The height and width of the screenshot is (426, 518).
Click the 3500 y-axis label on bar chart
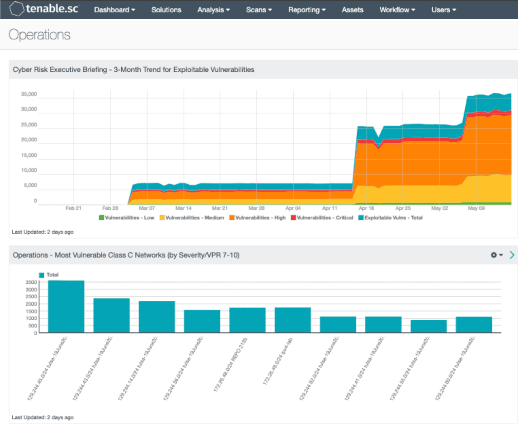click(x=31, y=282)
